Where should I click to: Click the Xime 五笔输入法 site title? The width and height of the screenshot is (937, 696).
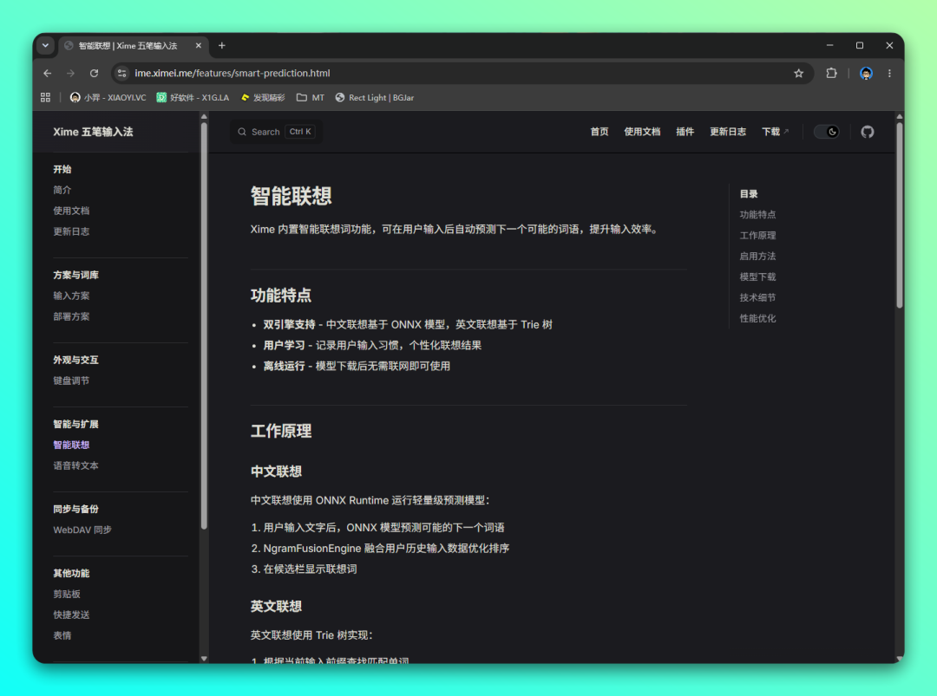[93, 132]
